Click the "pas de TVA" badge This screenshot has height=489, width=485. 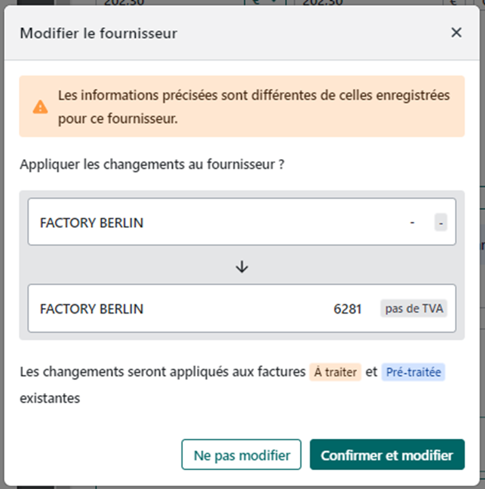[x=414, y=309]
